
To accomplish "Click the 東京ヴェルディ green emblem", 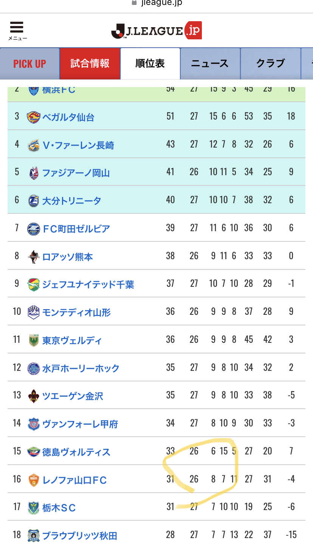I will (x=33, y=341).
